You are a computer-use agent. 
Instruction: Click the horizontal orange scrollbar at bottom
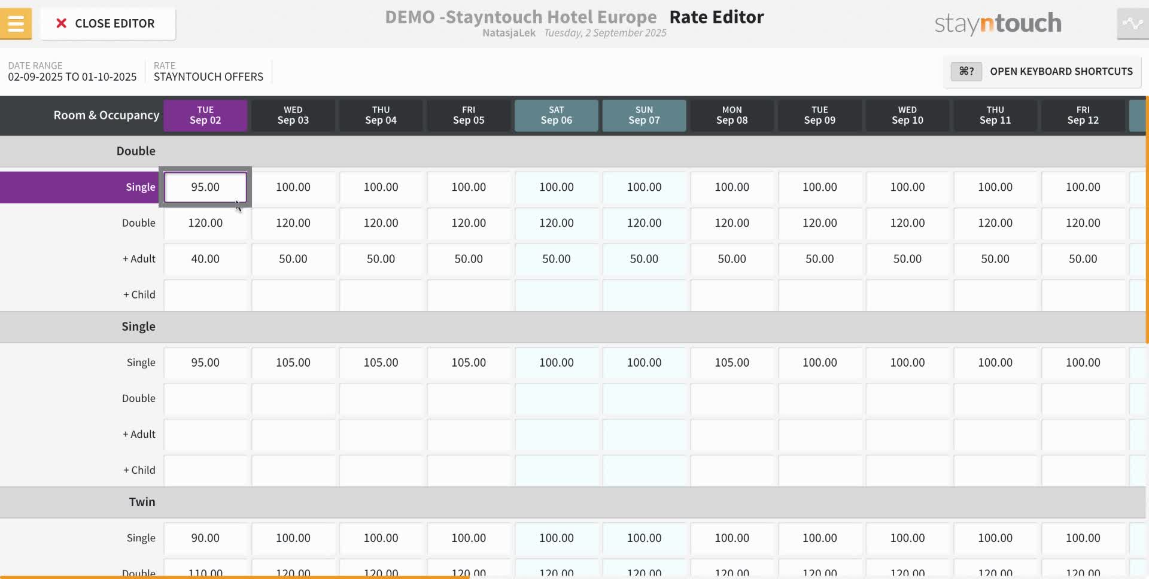coord(235,577)
